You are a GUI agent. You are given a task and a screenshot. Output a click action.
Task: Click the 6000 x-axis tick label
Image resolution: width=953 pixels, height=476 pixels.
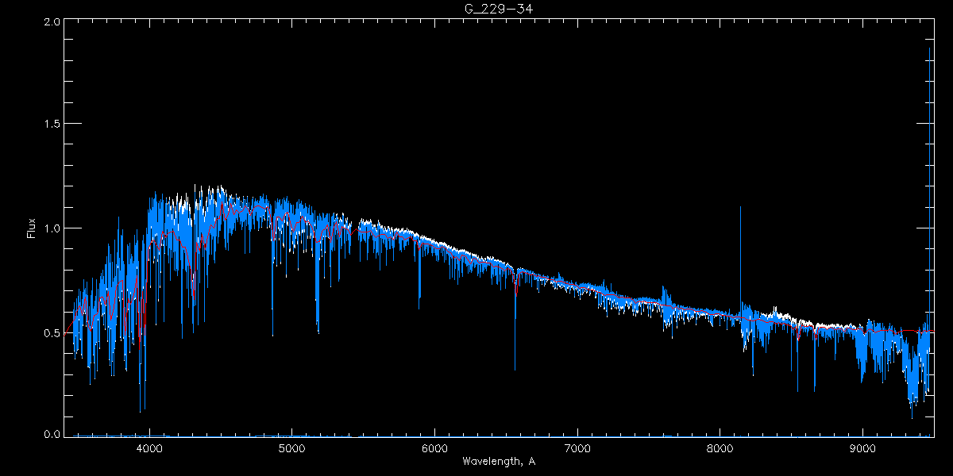pos(434,447)
